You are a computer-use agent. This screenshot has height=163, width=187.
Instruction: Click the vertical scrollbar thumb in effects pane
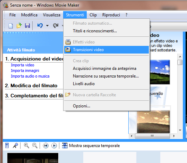(x=180, y=62)
